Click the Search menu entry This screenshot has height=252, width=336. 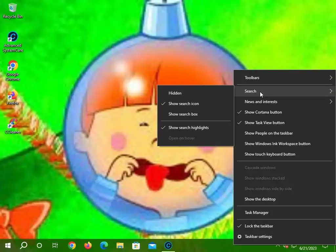pos(284,91)
